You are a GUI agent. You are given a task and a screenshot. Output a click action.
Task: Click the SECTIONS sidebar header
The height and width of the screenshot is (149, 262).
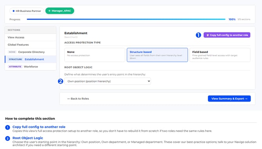14,30
